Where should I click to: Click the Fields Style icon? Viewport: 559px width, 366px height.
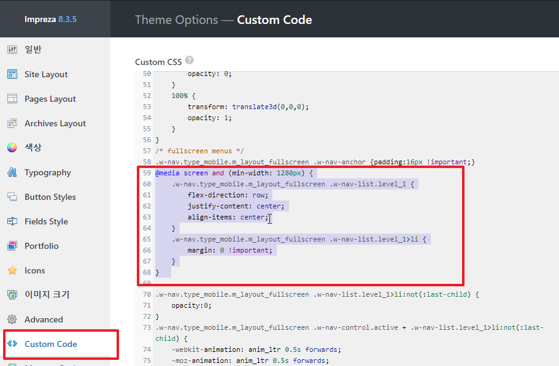pyautogui.click(x=12, y=221)
